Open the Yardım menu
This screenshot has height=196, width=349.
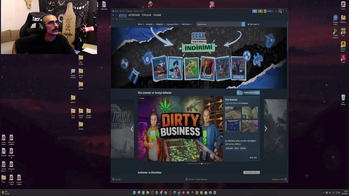pos(142,11)
